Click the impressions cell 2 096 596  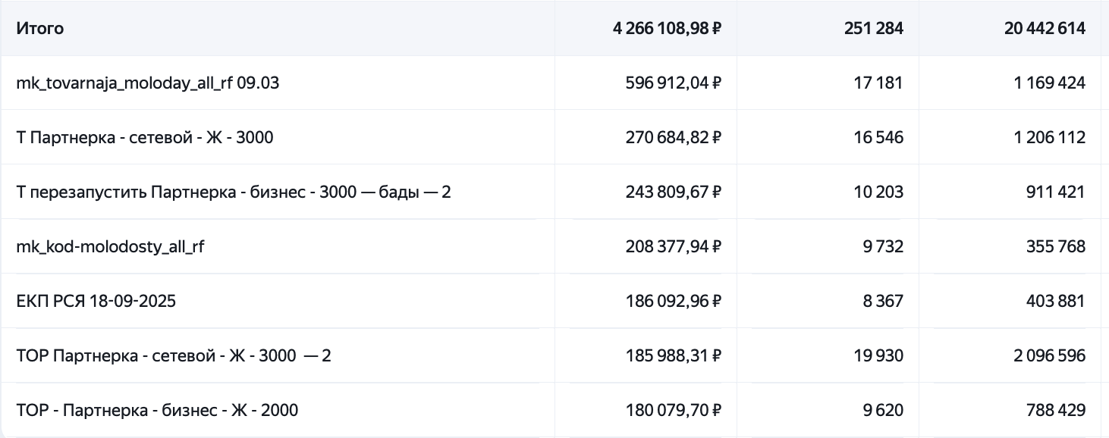pyautogui.click(x=1049, y=355)
